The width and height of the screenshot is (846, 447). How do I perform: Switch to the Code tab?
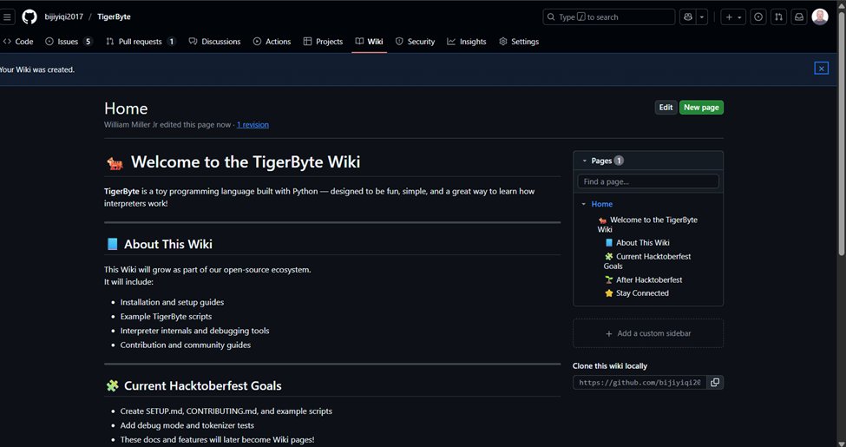(x=18, y=42)
